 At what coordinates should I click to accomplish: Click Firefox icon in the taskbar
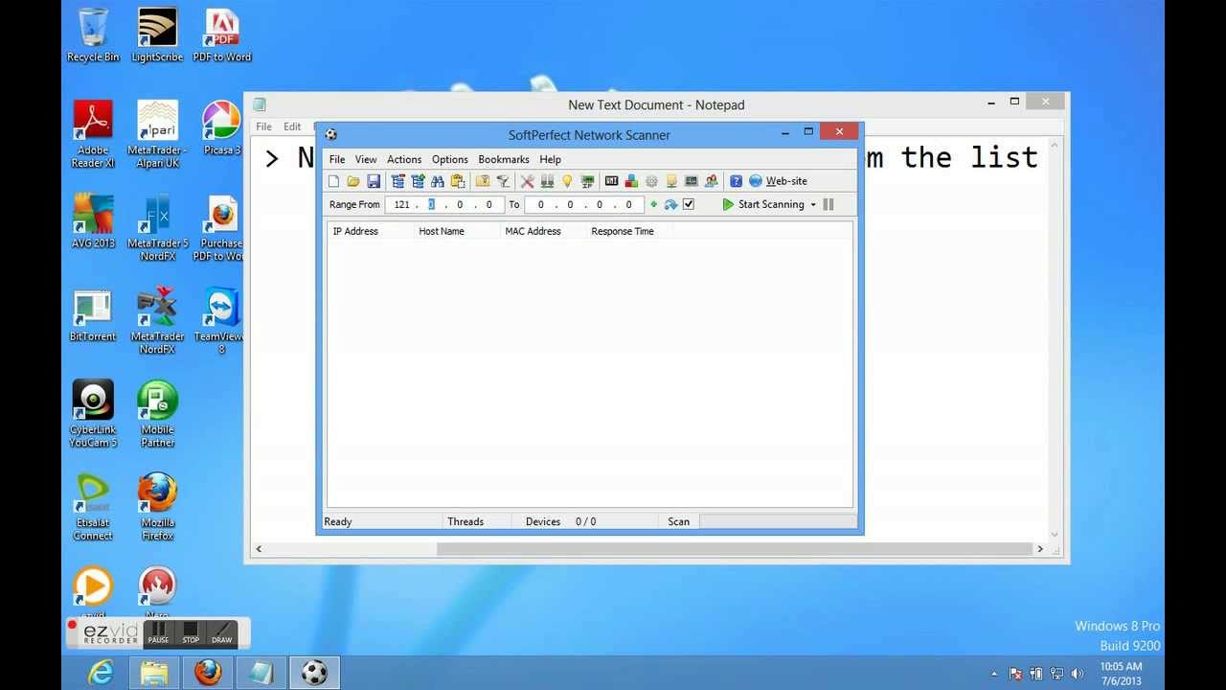(208, 673)
